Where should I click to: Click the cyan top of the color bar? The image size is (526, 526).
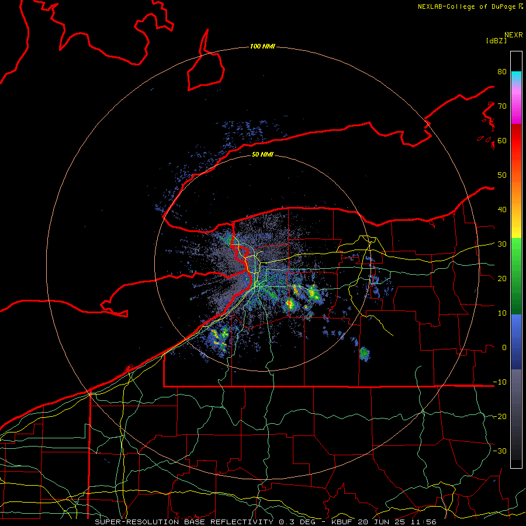pyautogui.click(x=516, y=77)
